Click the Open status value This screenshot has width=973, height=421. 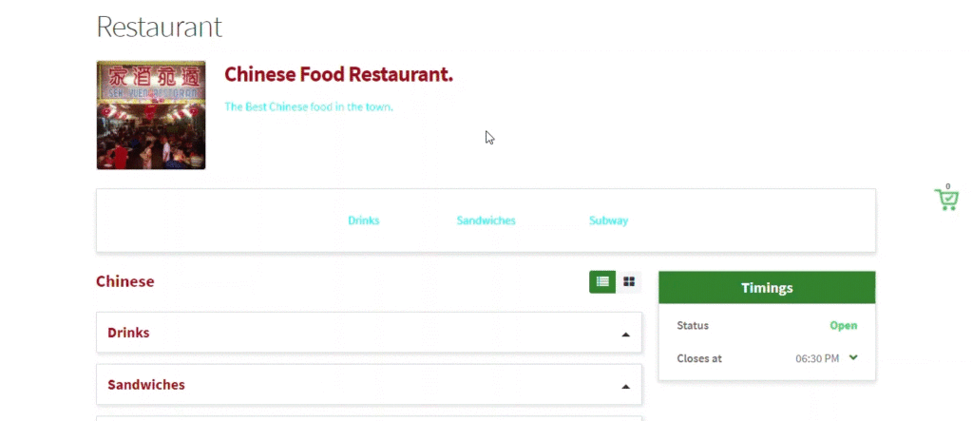tap(844, 325)
